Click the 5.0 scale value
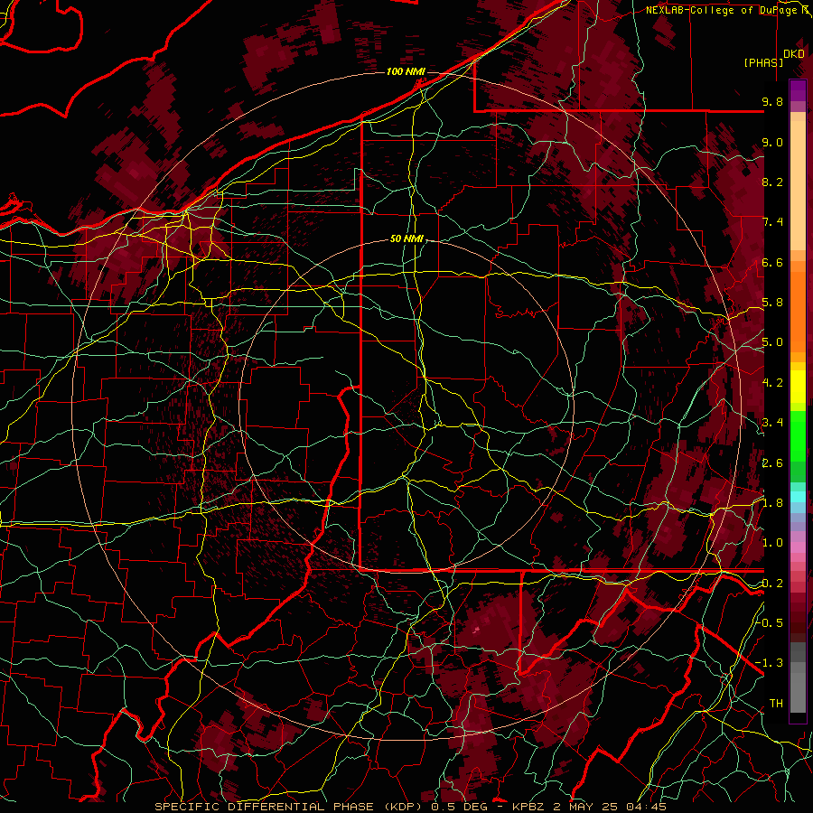Screen dimensions: 813x813 coord(772,342)
